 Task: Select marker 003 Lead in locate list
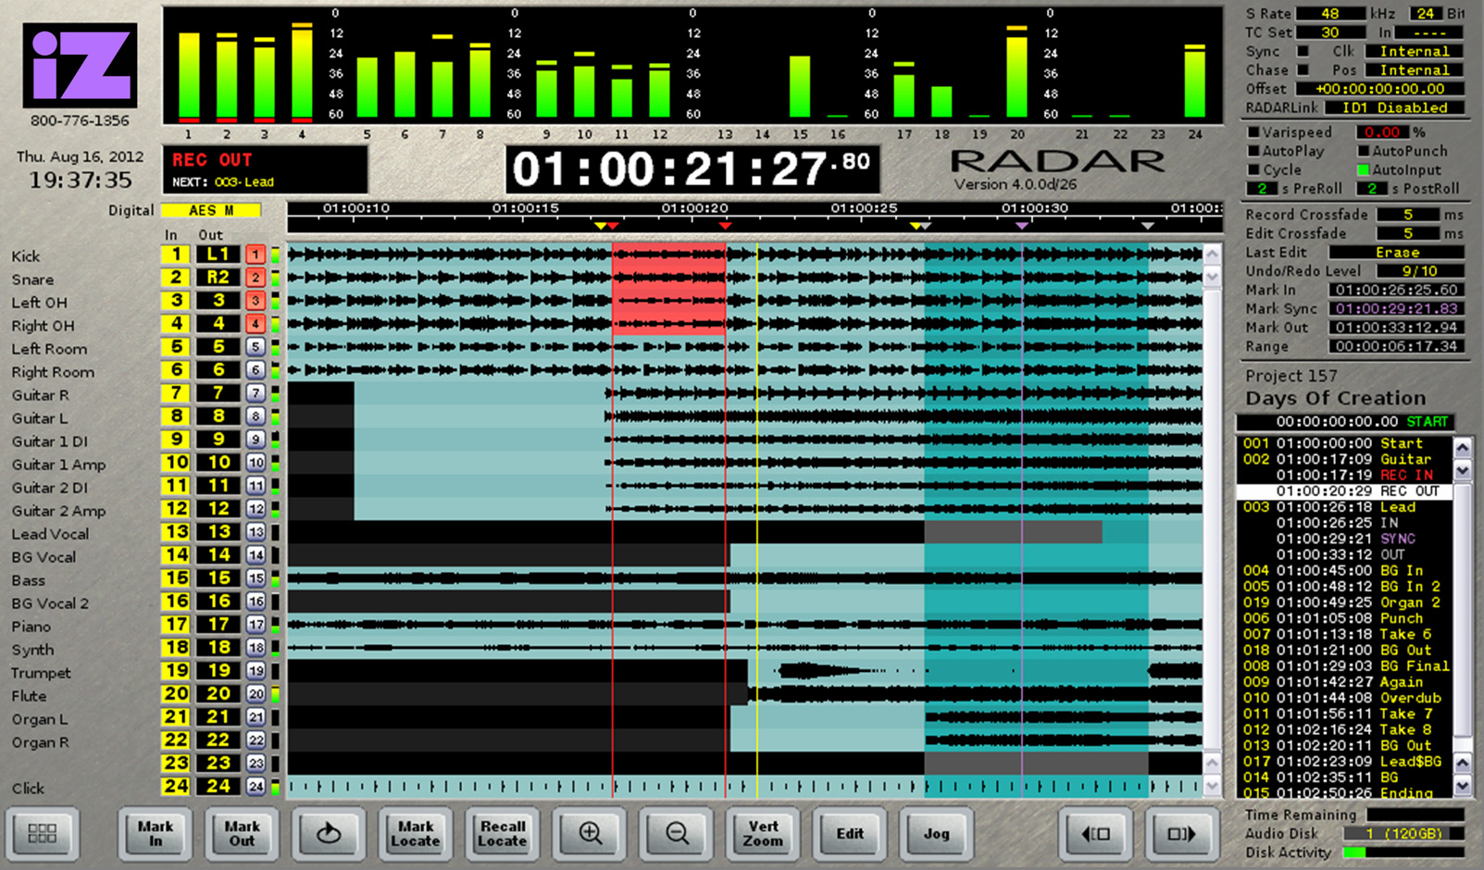[1344, 507]
